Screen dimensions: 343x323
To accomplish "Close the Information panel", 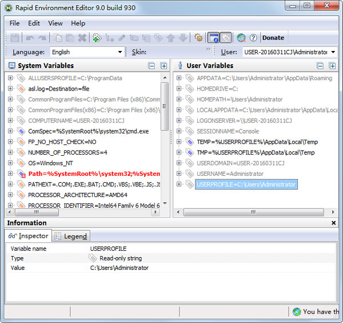I will tap(334, 223).
